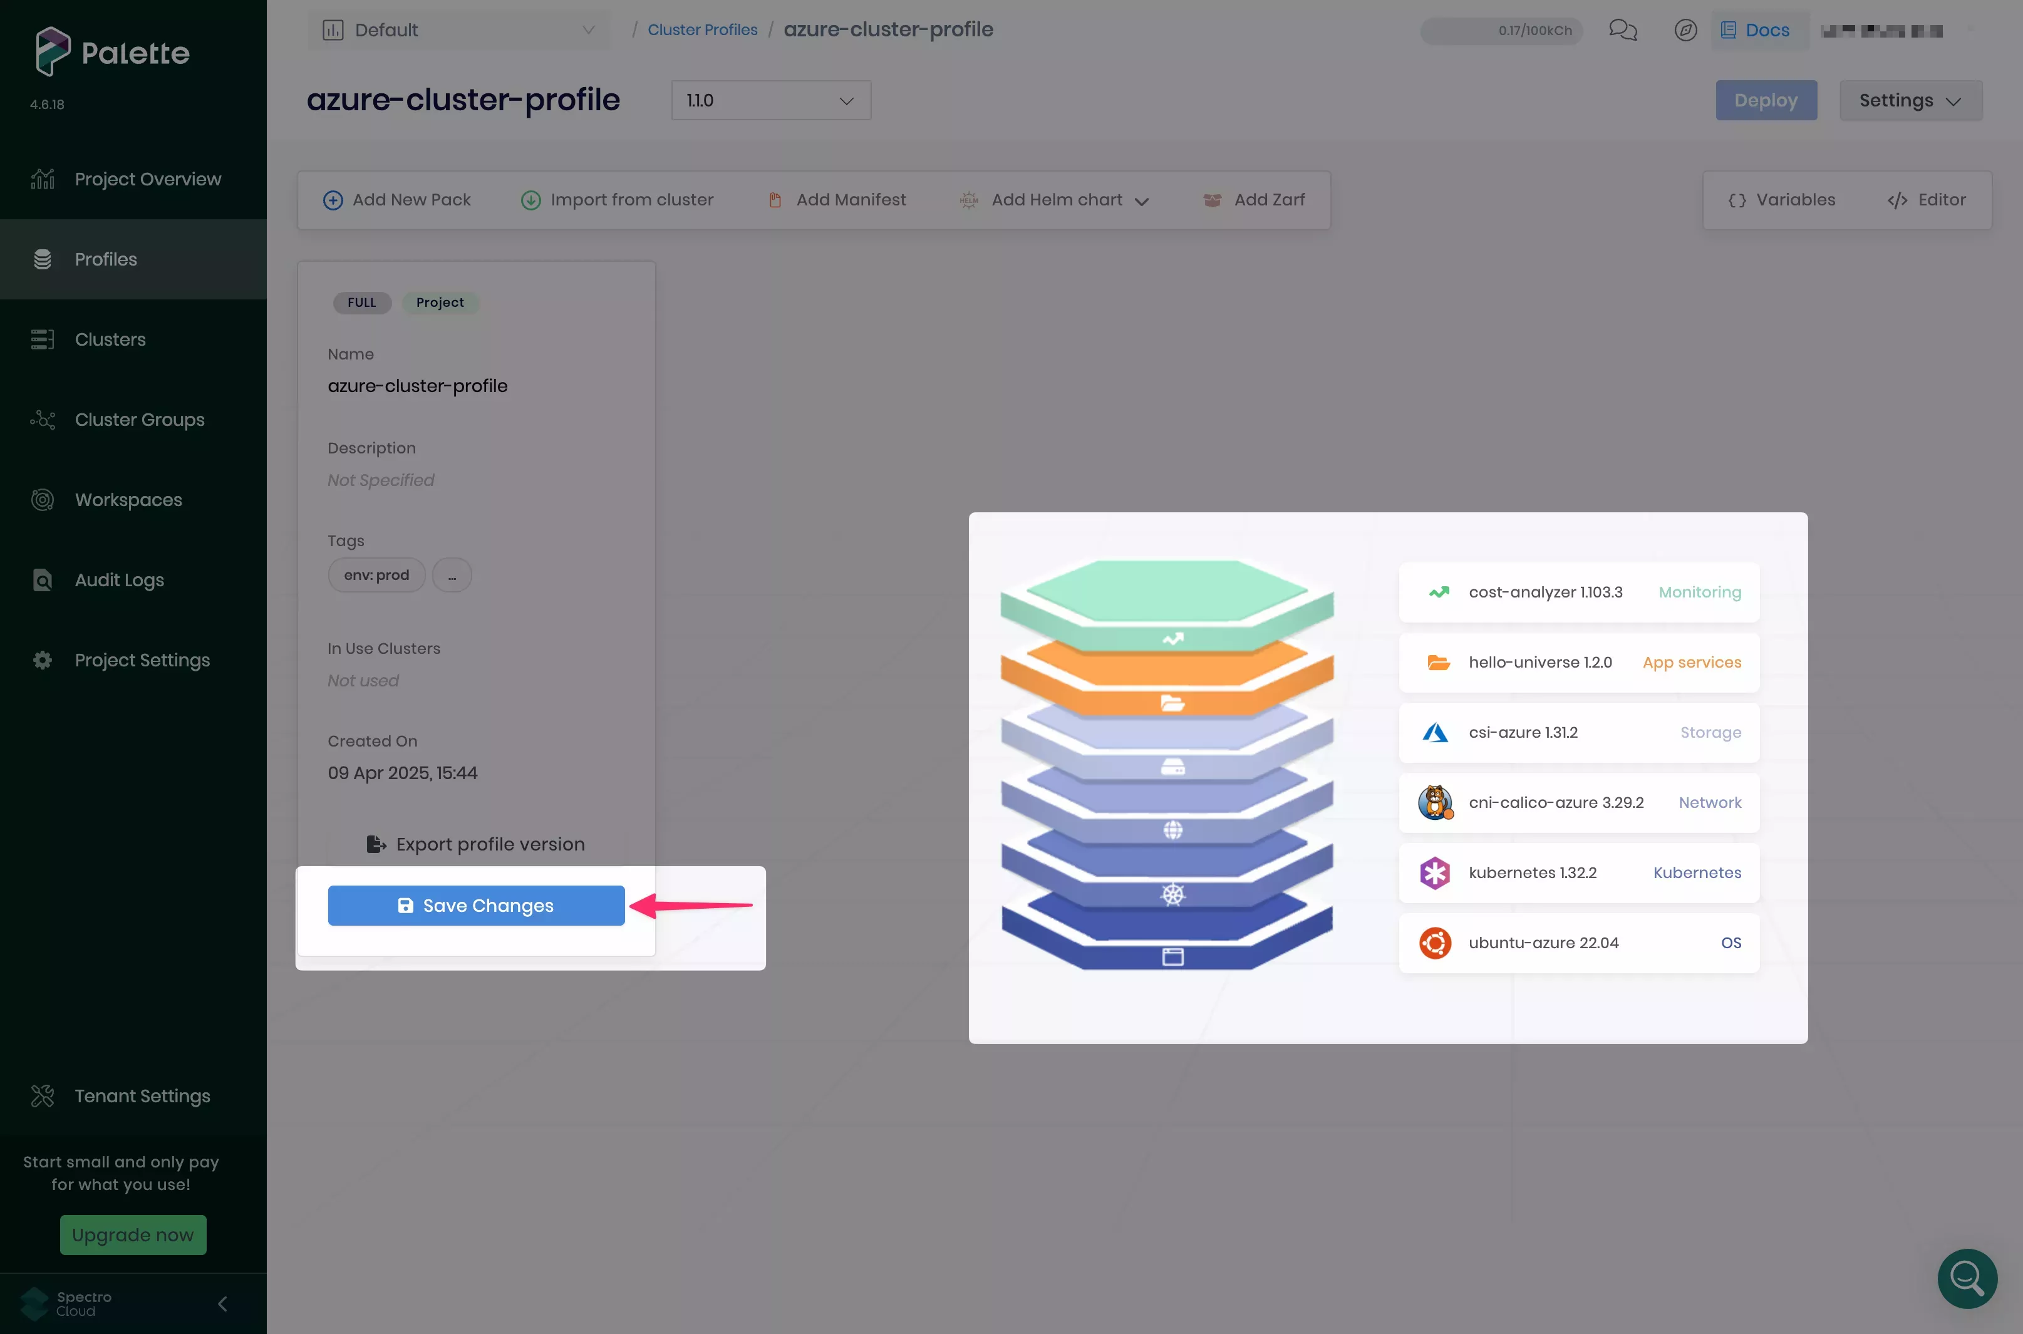Open Tenant Settings from the sidebar
Viewport: 2023px width, 1334px height.
[x=141, y=1096]
